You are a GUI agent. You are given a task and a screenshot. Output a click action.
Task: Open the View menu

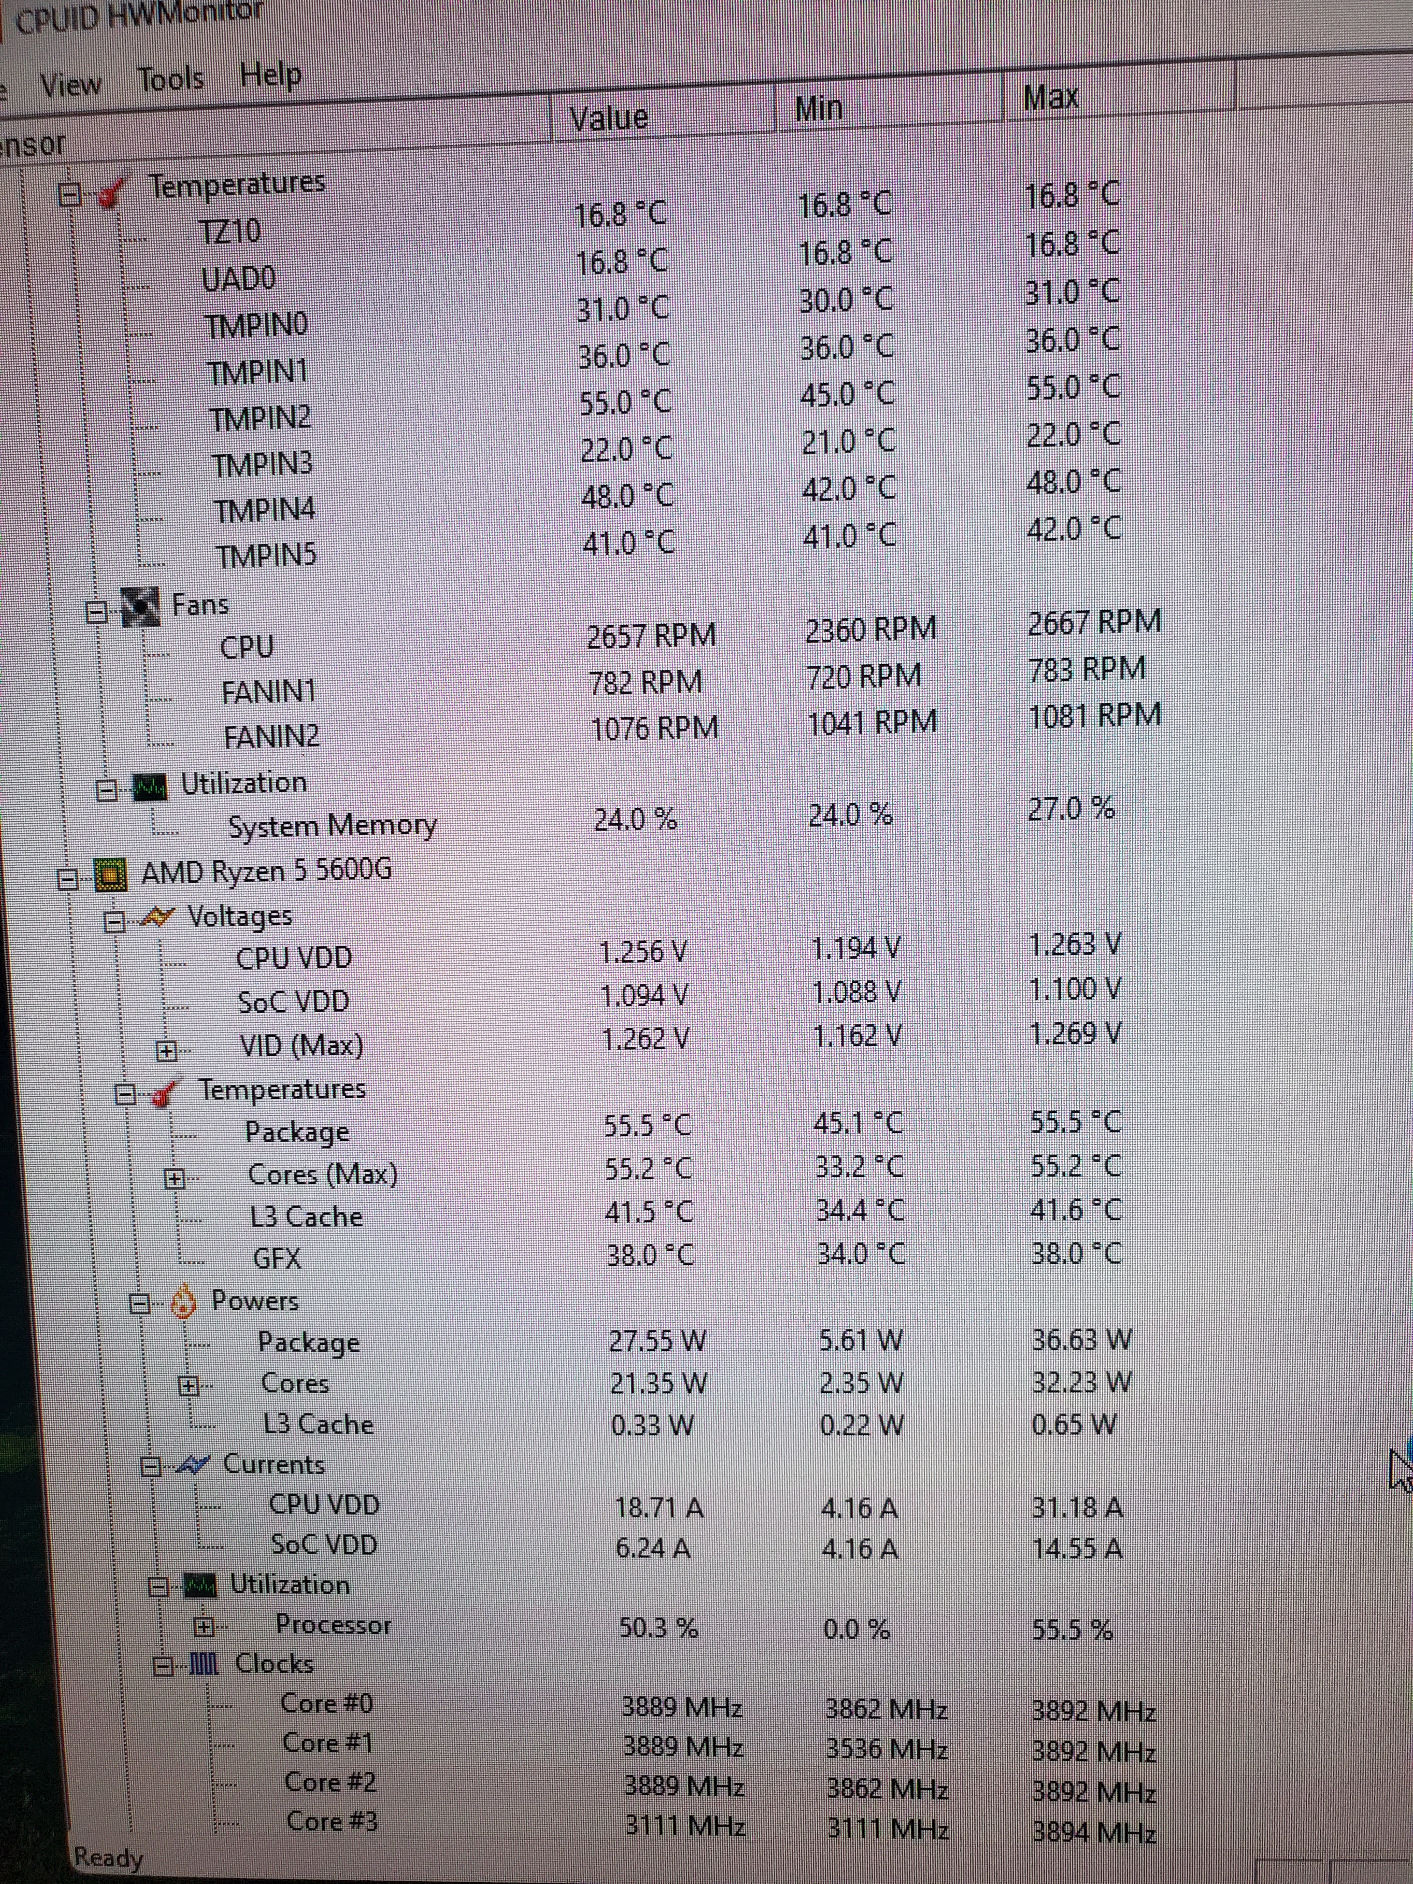click(71, 84)
